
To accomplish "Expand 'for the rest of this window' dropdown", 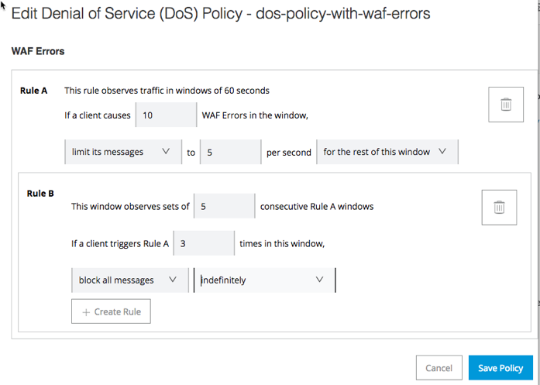I will 387,152.
